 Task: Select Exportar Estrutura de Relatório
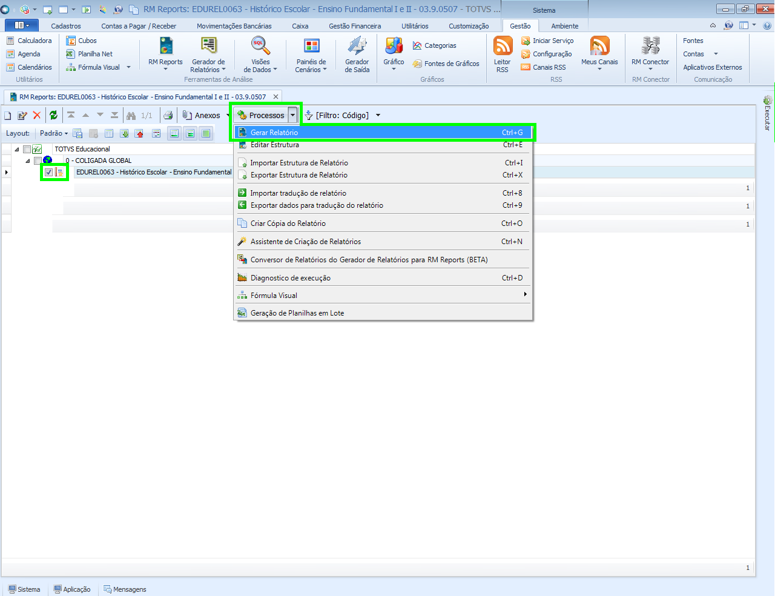(383, 174)
